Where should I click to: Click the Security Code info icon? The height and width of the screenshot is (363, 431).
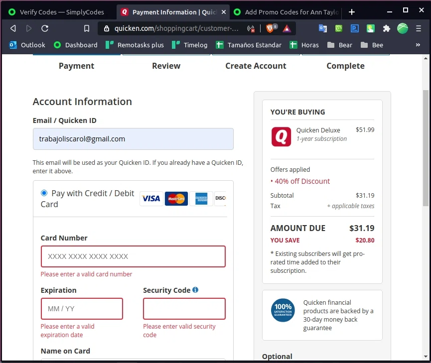click(195, 290)
